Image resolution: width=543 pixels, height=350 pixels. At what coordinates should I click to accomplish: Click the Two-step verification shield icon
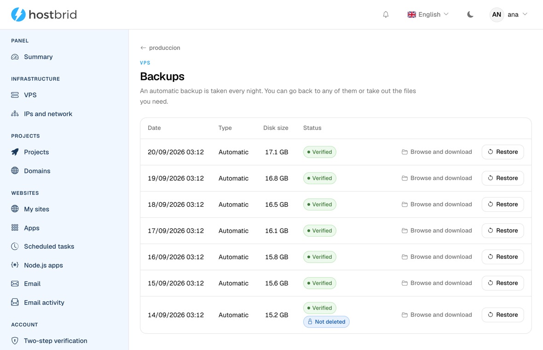(x=15, y=341)
